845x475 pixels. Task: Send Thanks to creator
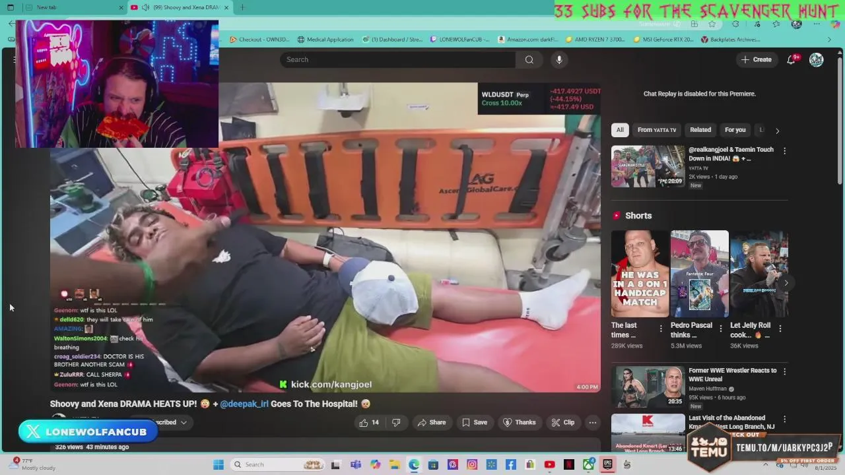[520, 422]
